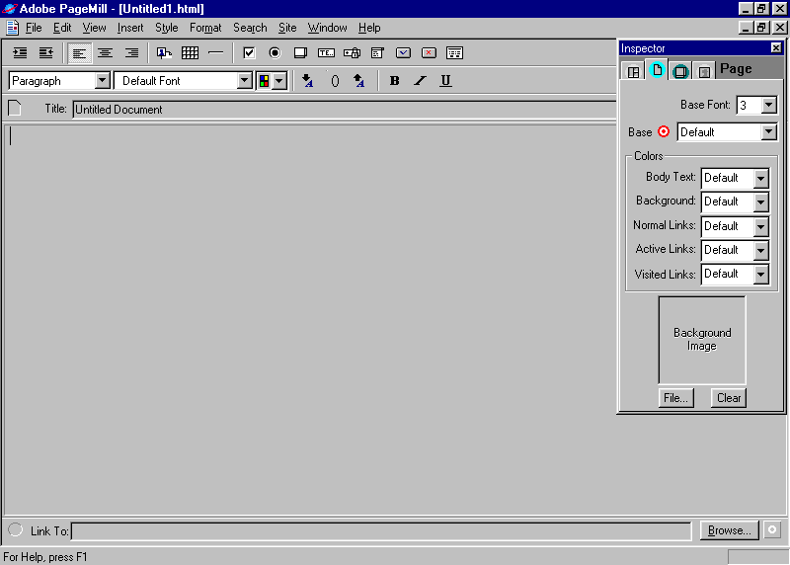Click Decrease Relative Font Size icon
Image resolution: width=790 pixels, height=565 pixels.
[307, 81]
